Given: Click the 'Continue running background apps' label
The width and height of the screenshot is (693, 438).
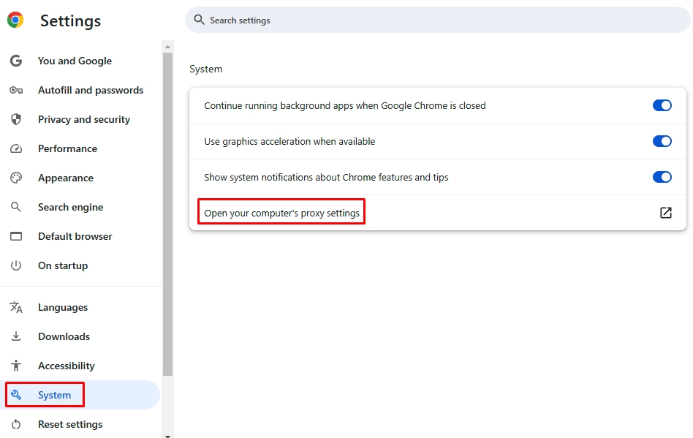Looking at the screenshot, I should point(345,105).
